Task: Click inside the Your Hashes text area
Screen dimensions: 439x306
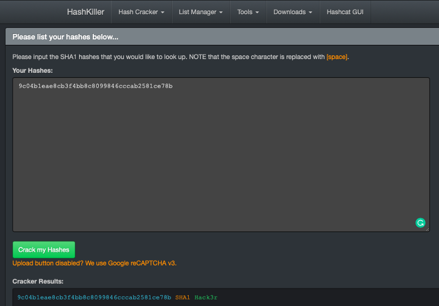Action: [221, 155]
